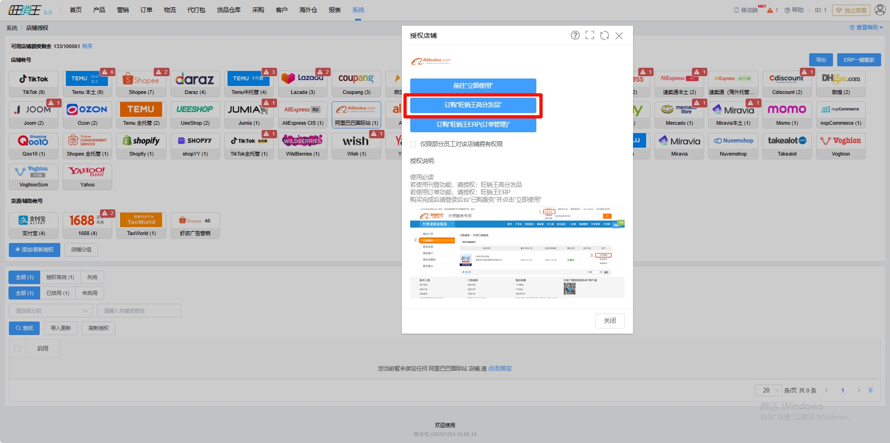Enable the restrict staff store permission checkbox

click(413, 144)
